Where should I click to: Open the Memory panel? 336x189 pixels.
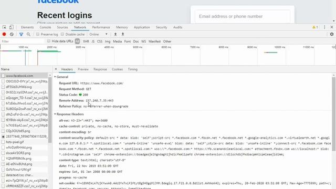[x=122, y=27]
